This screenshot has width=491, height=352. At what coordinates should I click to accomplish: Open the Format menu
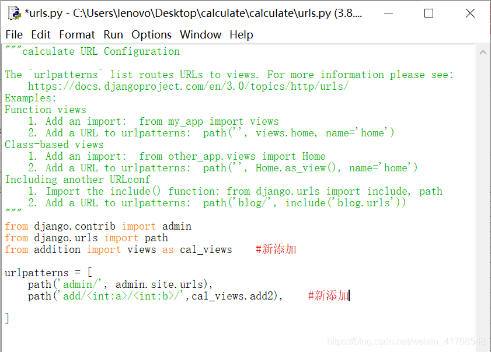click(x=77, y=34)
